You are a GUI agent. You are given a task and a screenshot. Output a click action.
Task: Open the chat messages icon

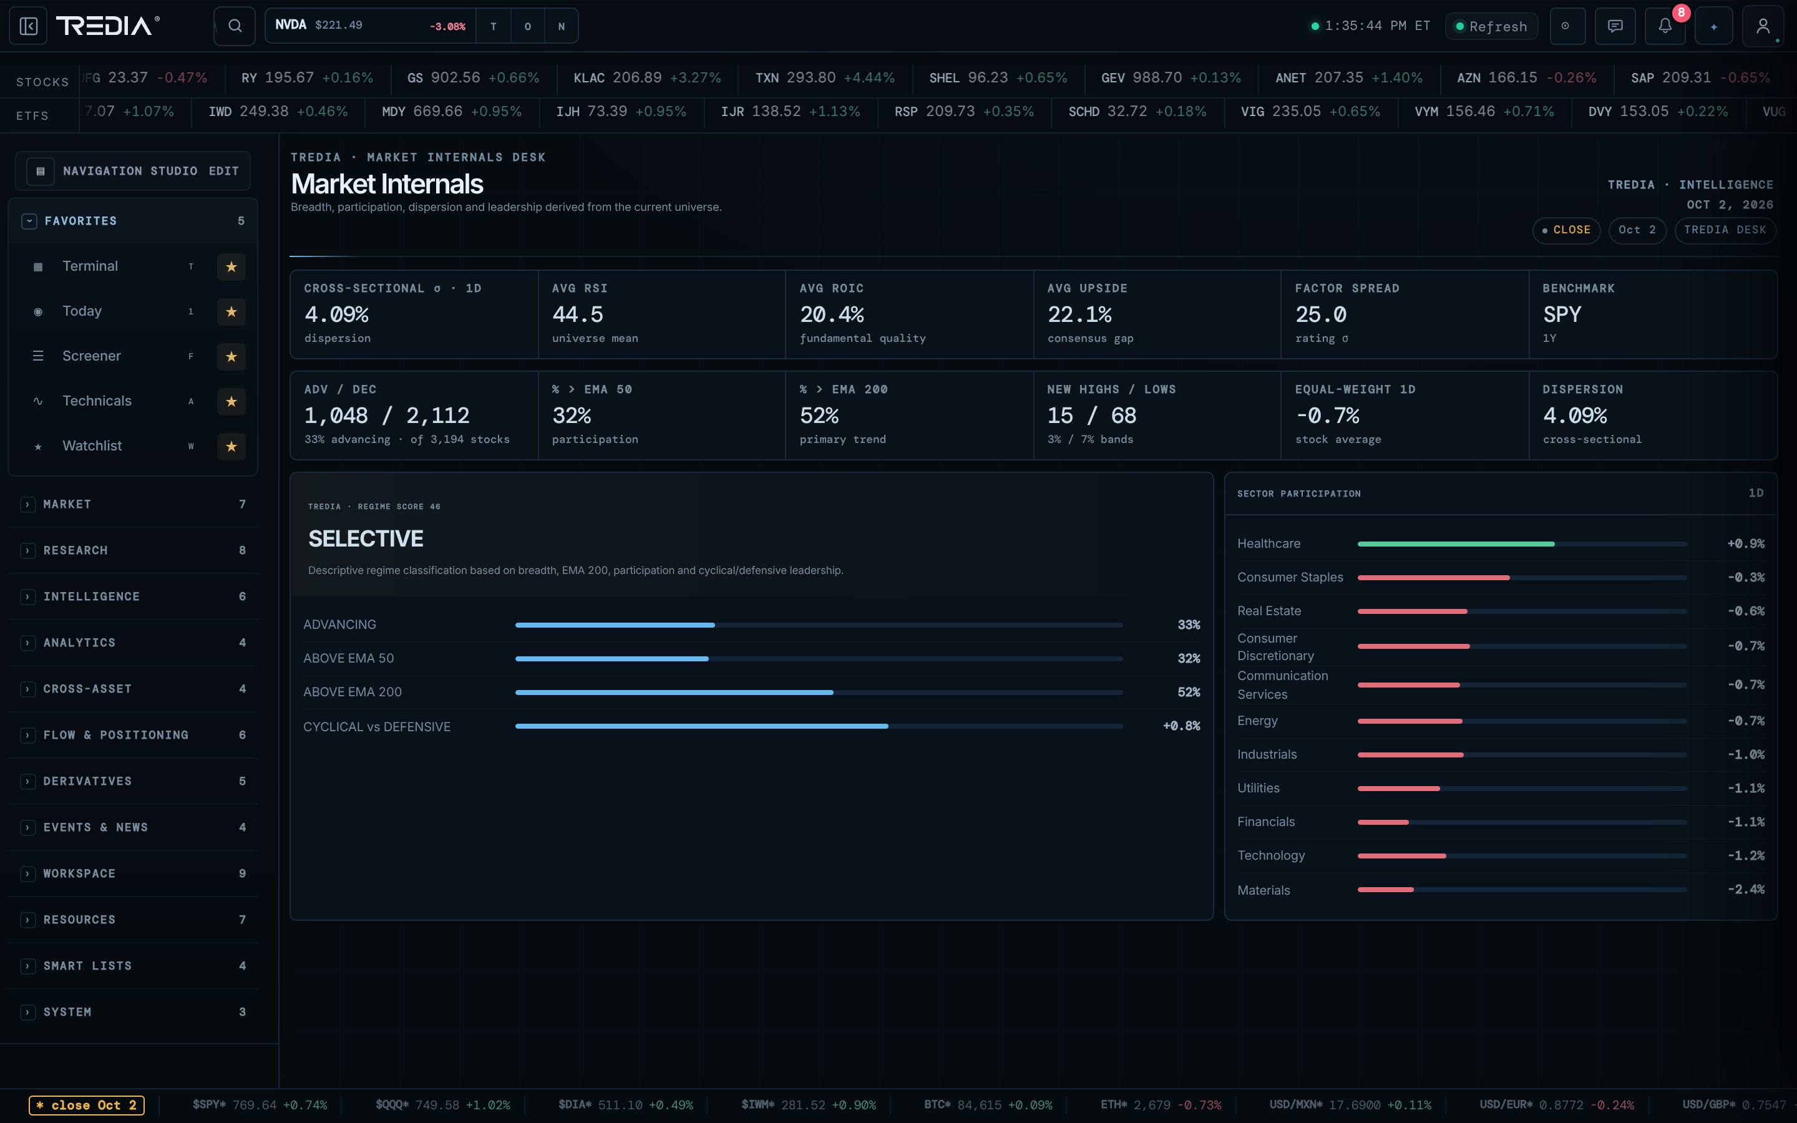point(1615,26)
